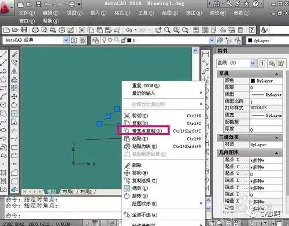
Task: Open the 标注 menu in menu bar
Action: [194, 13]
